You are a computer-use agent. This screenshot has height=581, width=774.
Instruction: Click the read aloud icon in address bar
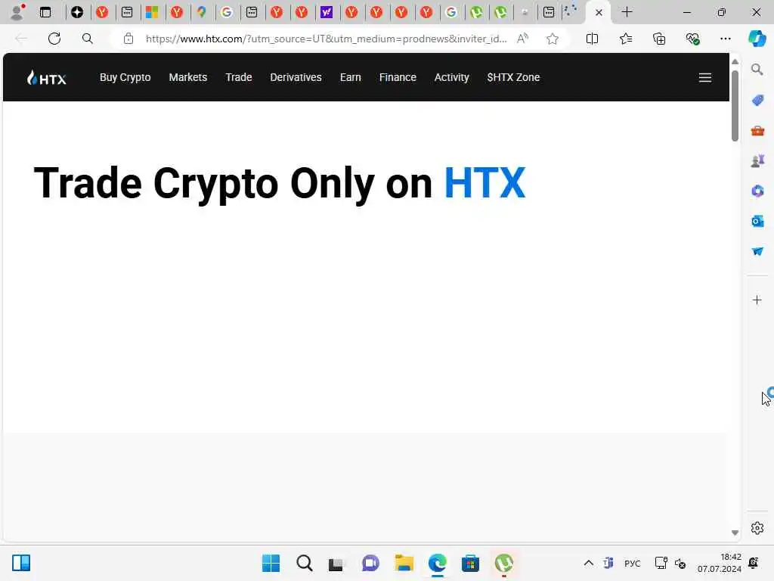[522, 39]
